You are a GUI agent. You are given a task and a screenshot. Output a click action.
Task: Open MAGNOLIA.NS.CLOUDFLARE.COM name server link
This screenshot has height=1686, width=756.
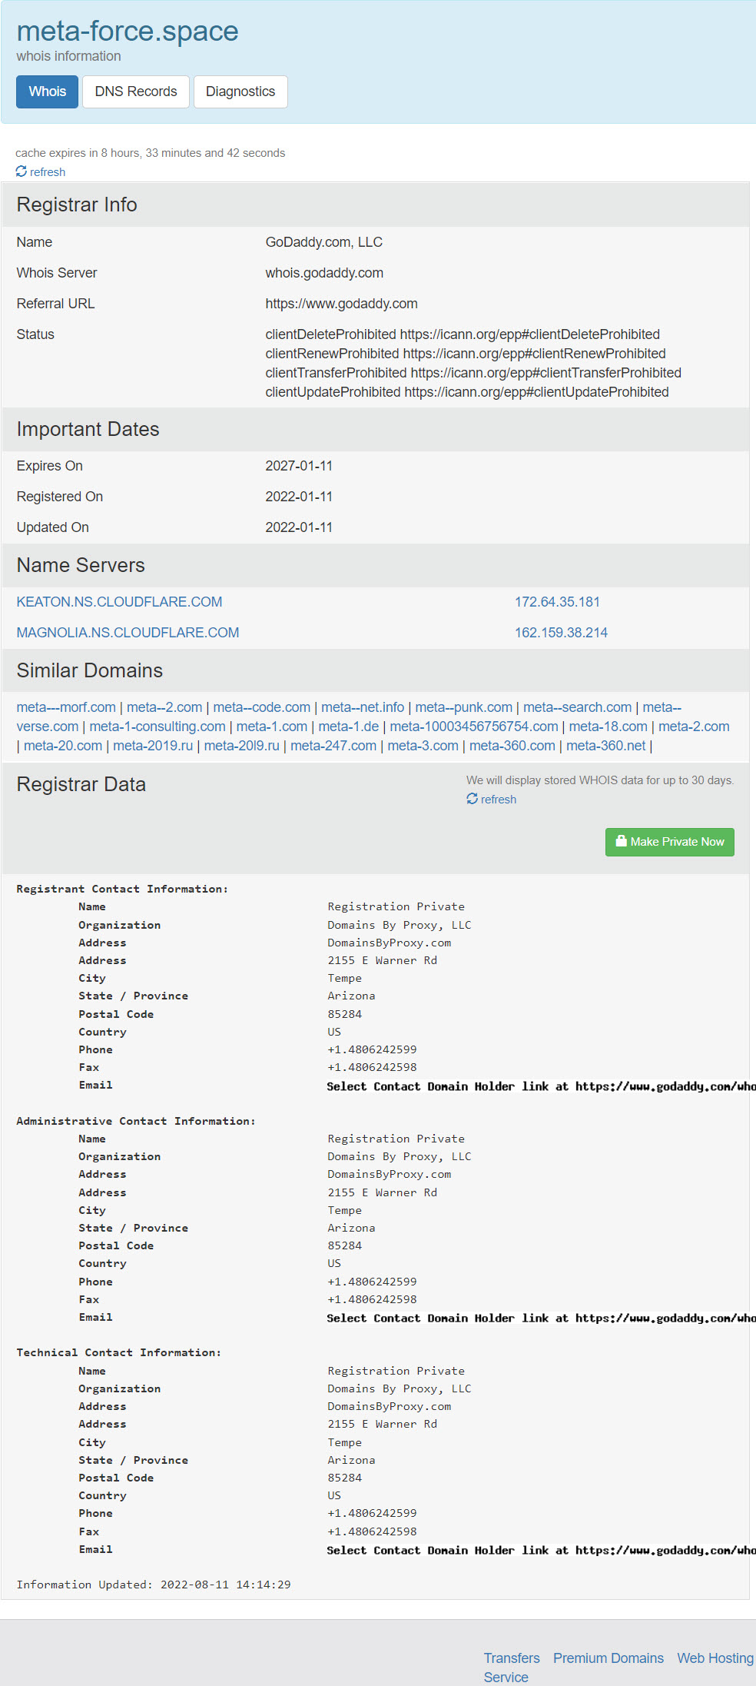pos(128,633)
